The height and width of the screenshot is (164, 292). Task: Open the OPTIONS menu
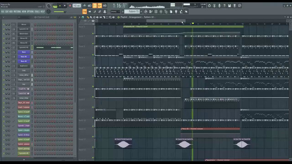pos(31,12)
